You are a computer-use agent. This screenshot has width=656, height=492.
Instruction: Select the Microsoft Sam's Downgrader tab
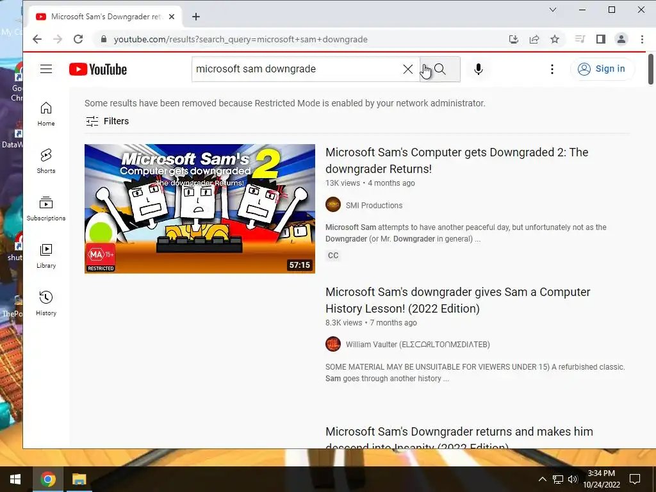(x=104, y=17)
